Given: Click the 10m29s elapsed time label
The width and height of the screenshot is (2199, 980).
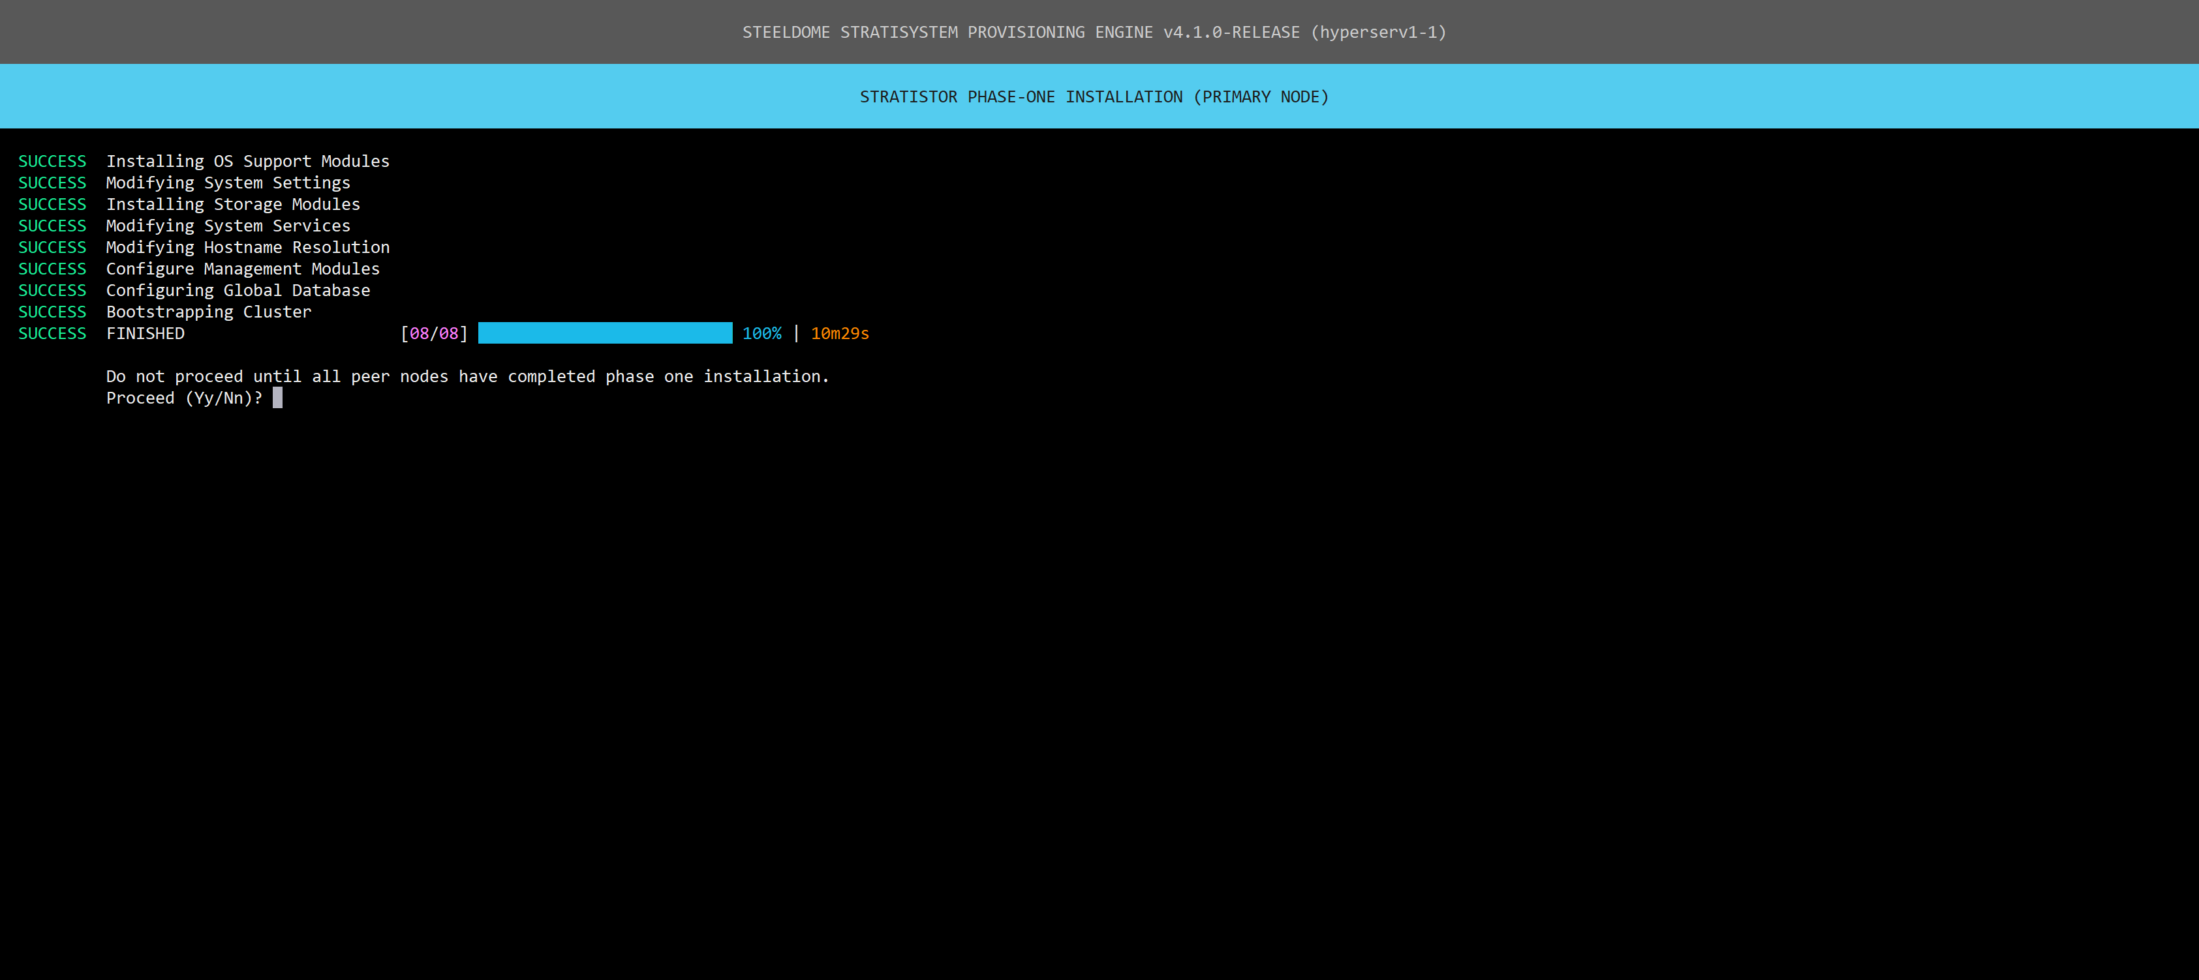Looking at the screenshot, I should click(x=839, y=333).
